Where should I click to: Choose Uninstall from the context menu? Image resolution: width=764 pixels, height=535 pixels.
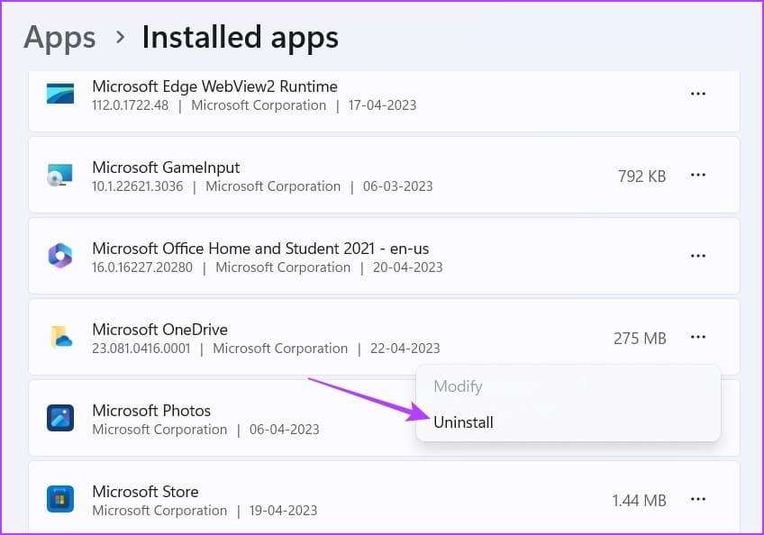[463, 422]
